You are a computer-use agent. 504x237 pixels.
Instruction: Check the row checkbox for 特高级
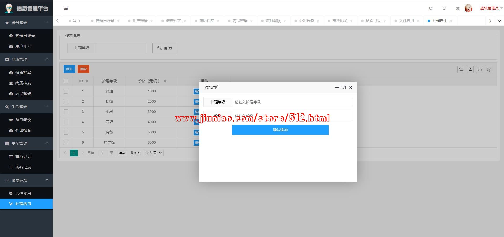point(66,142)
